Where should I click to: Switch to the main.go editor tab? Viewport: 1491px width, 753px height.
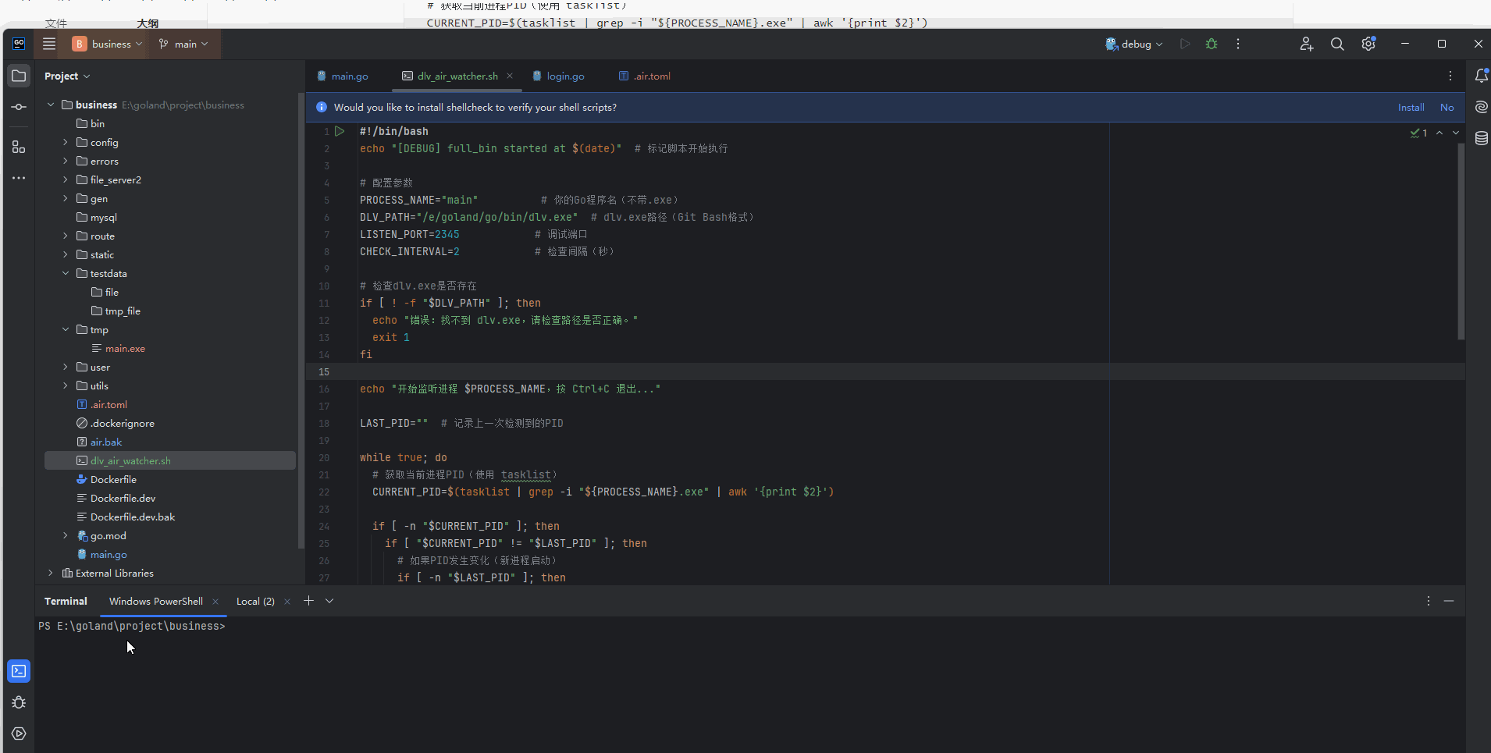[x=342, y=76]
